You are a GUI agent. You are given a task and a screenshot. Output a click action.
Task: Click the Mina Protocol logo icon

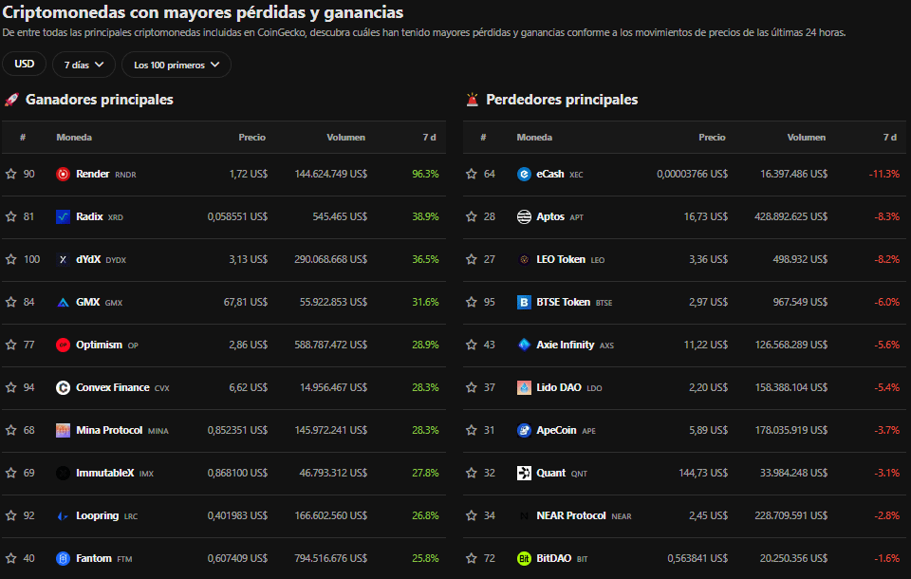63,430
